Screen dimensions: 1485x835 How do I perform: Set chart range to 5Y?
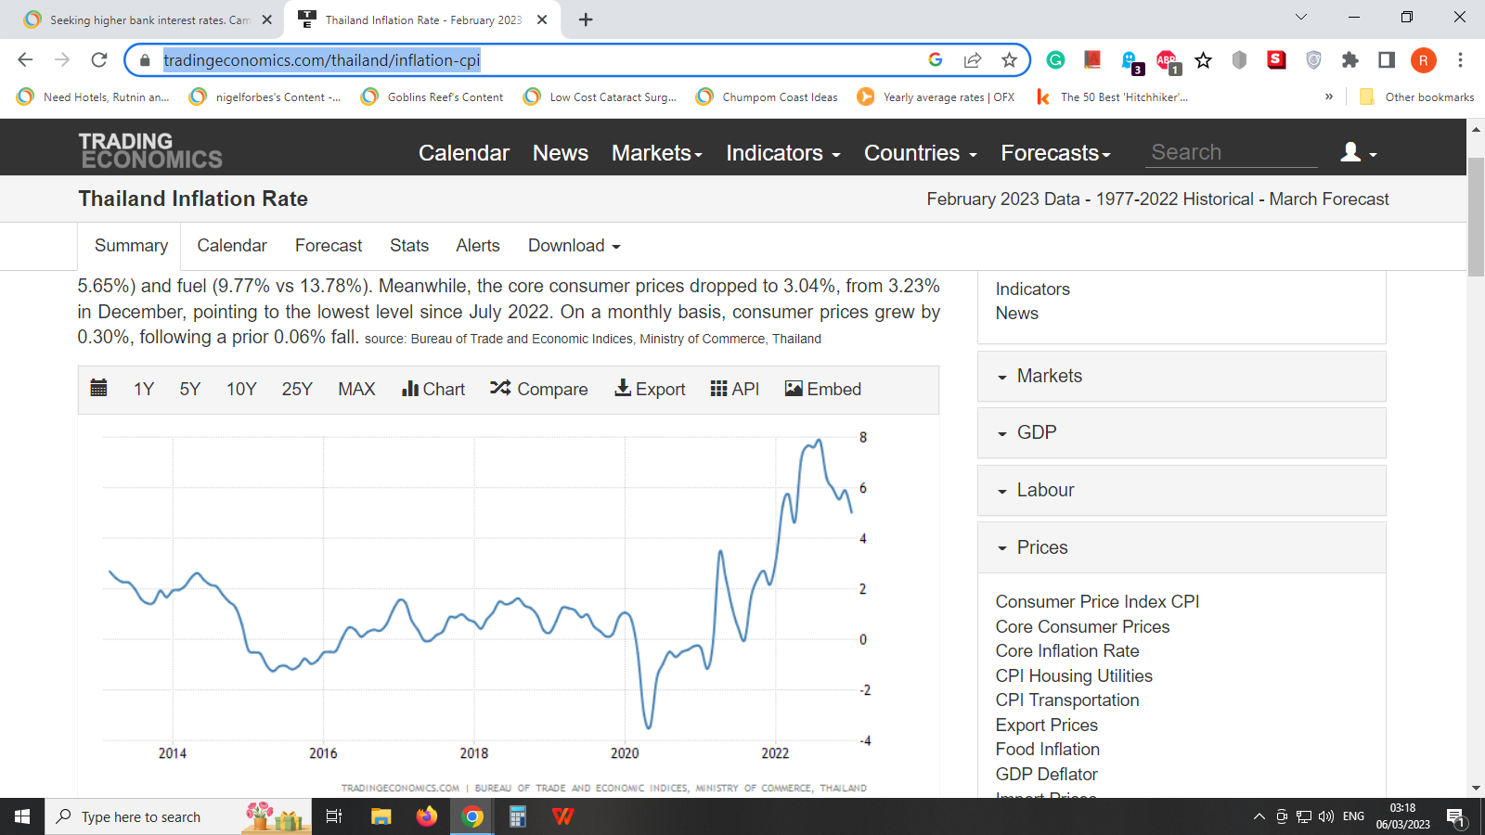(190, 389)
